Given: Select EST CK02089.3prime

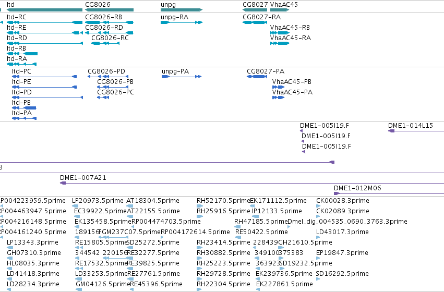Looking at the screenshot, I should pyautogui.click(x=343, y=211).
